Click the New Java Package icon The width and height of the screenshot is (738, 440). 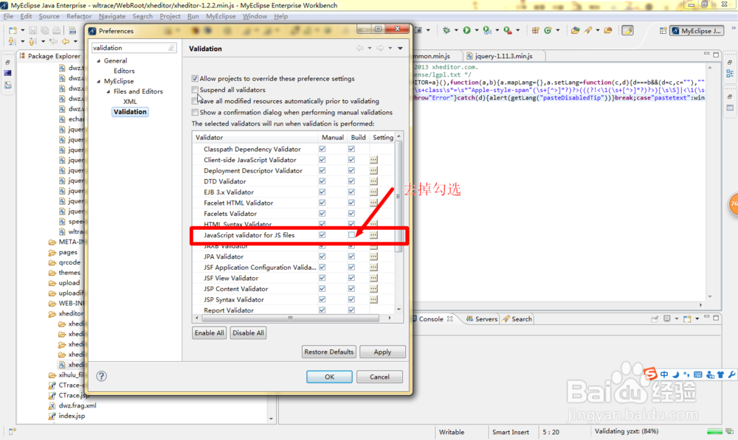pyautogui.click(x=535, y=30)
